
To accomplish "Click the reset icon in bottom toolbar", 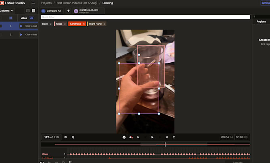I will tap(64, 162).
